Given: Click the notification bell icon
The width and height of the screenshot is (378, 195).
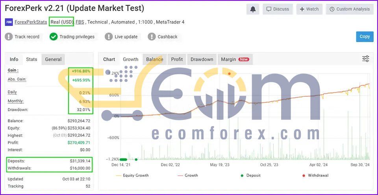Looking at the screenshot, I should [x=253, y=9].
